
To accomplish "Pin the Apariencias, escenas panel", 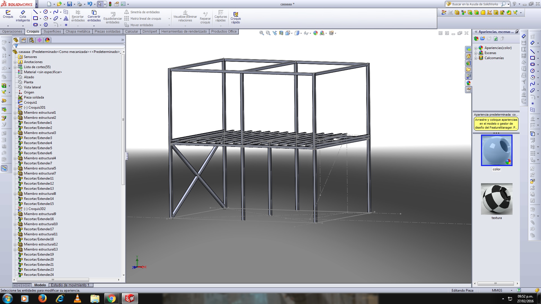I will point(517,32).
